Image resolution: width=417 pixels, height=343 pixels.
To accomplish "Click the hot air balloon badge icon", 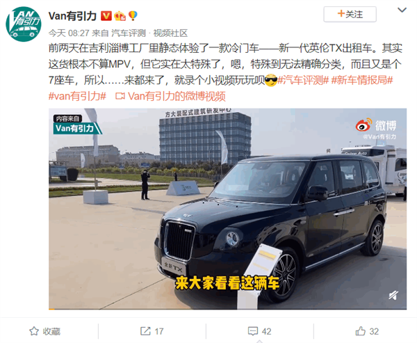I will (133, 16).
